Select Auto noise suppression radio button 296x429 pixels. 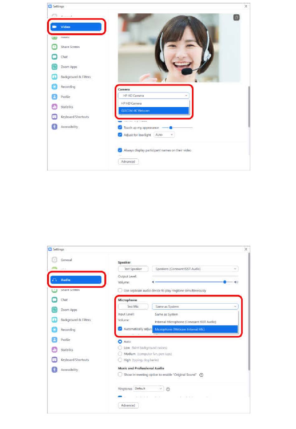[120, 342]
